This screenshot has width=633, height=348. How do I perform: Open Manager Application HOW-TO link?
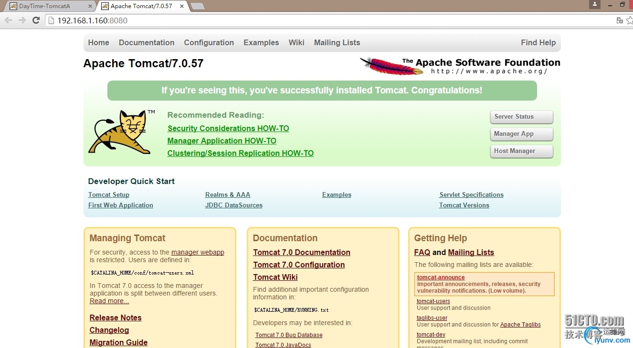222,141
